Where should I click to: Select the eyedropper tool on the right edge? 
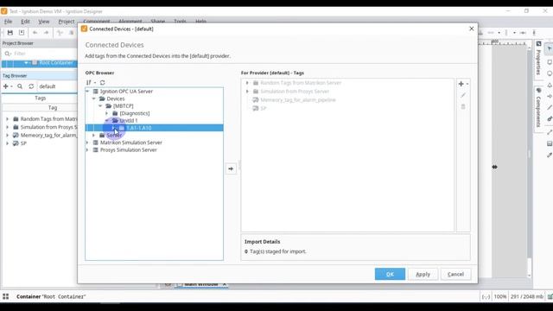pyautogui.click(x=550, y=155)
